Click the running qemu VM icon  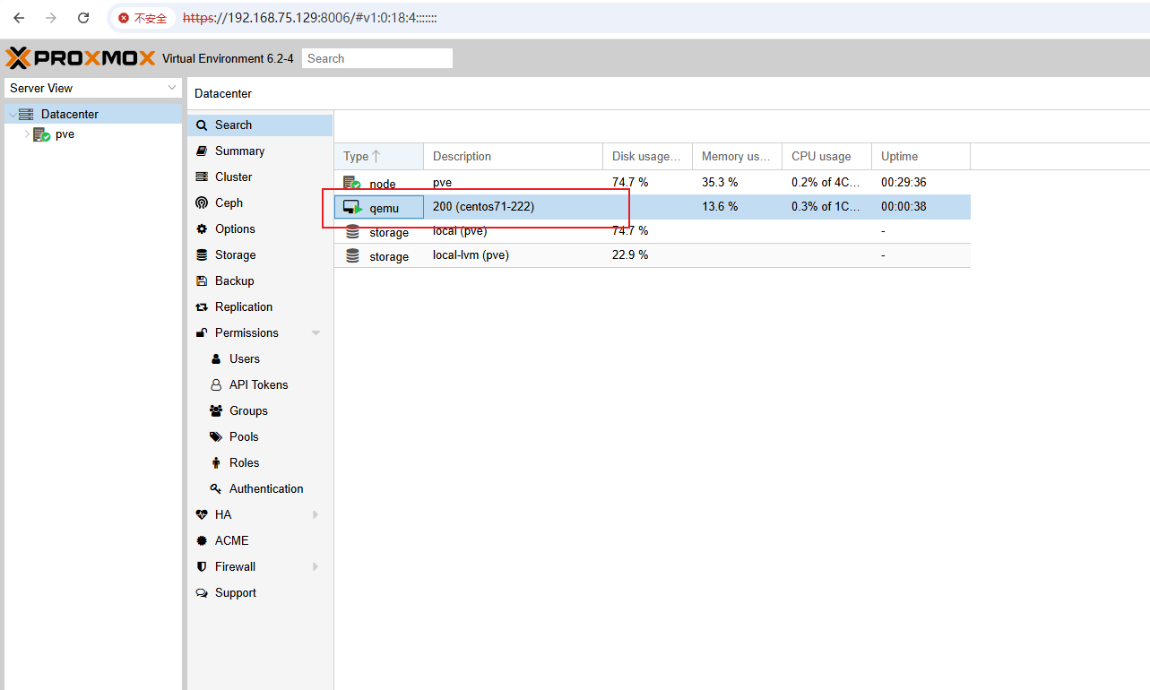click(x=352, y=208)
